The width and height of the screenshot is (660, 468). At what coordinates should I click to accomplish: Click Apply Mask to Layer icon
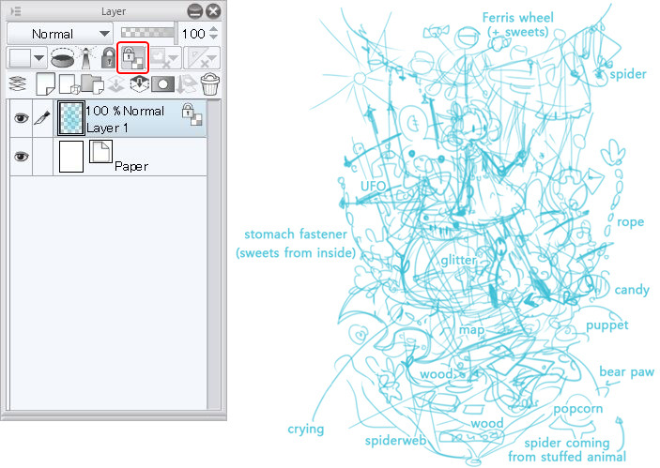(x=187, y=84)
